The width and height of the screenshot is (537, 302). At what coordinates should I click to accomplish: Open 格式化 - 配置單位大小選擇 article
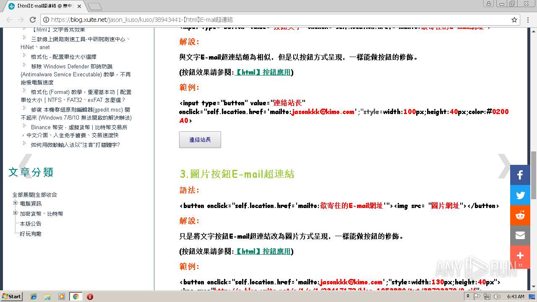coord(64,57)
